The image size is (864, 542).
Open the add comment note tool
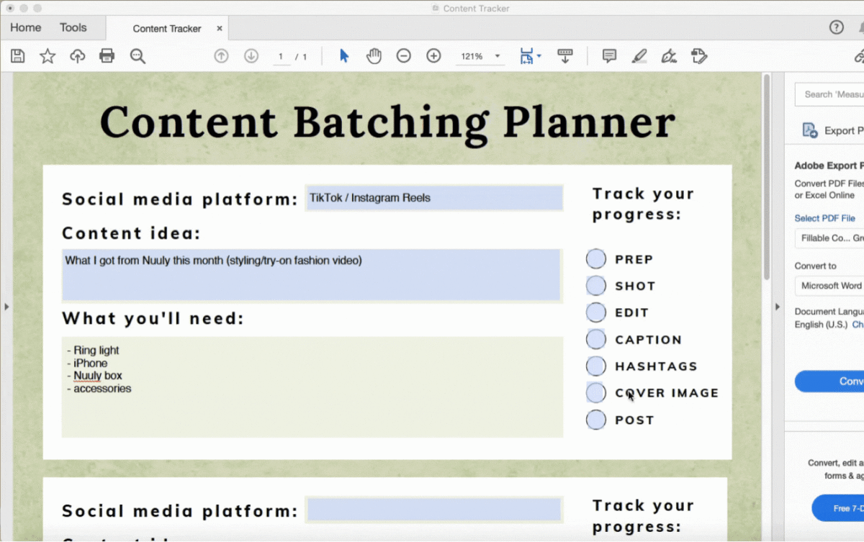609,56
